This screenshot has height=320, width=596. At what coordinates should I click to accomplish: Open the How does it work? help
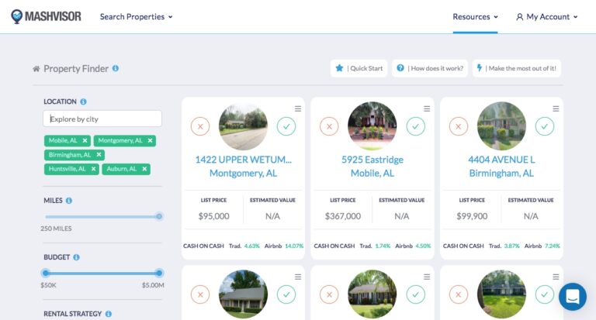(430, 68)
